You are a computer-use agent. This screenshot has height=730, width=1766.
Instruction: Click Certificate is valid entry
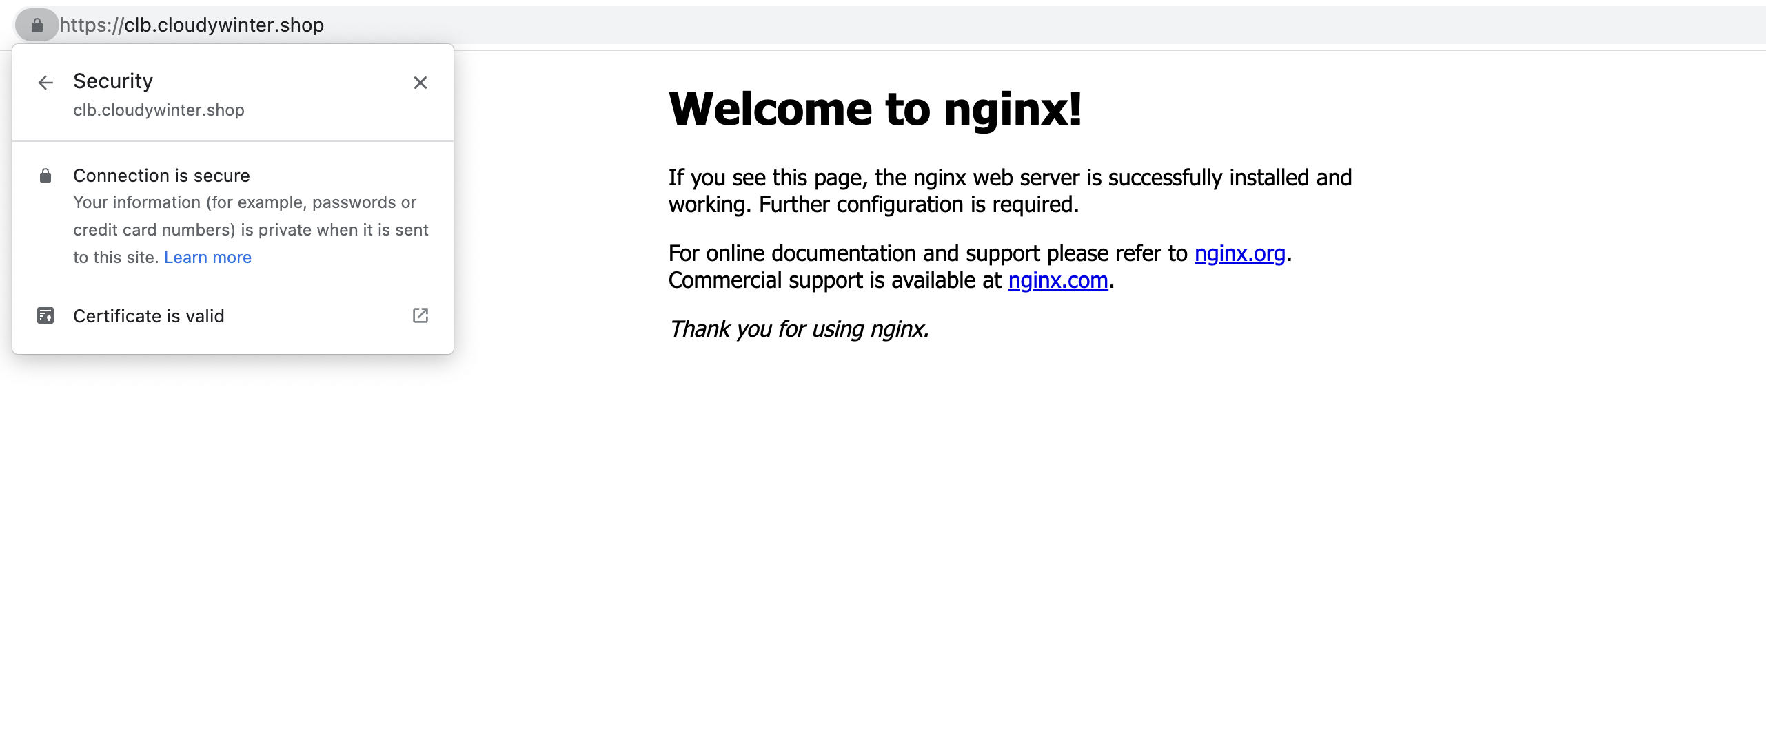click(x=233, y=315)
